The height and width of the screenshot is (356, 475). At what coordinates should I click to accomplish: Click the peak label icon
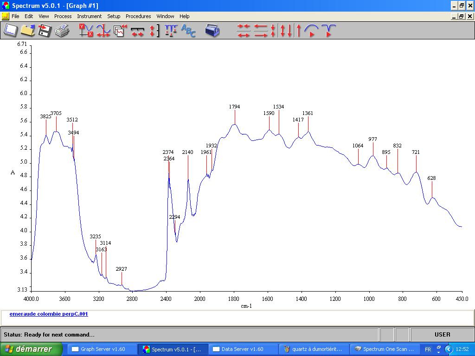point(171,31)
